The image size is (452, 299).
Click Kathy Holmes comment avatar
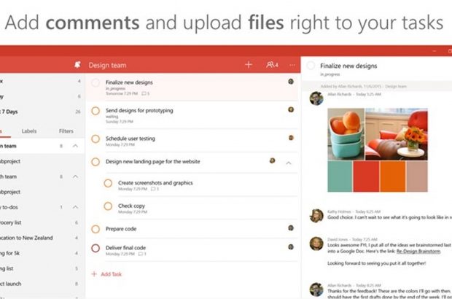[x=316, y=215]
